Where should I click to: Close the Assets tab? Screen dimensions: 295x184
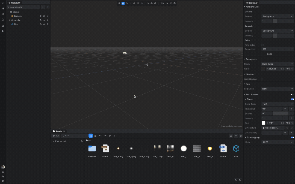[x=64, y=131]
